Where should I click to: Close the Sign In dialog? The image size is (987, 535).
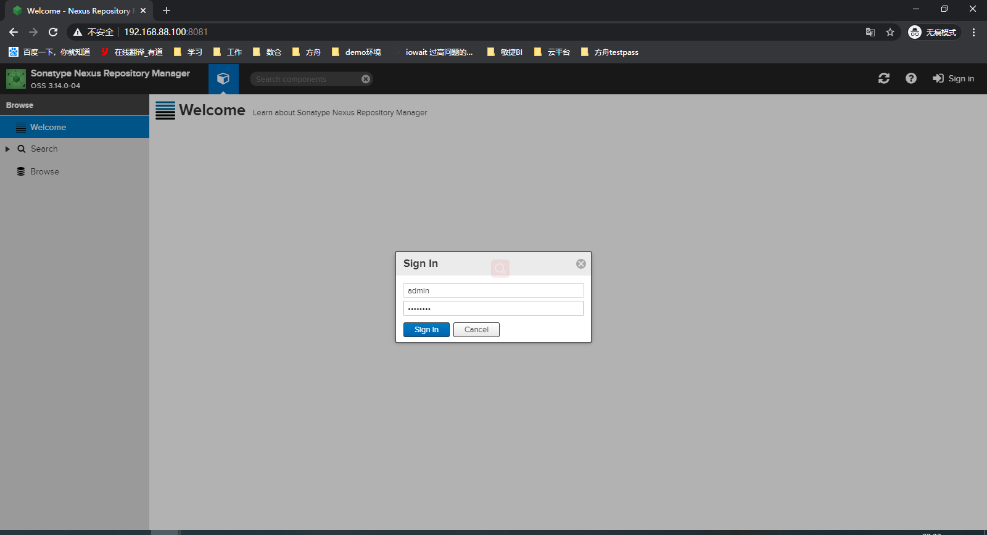click(x=581, y=264)
